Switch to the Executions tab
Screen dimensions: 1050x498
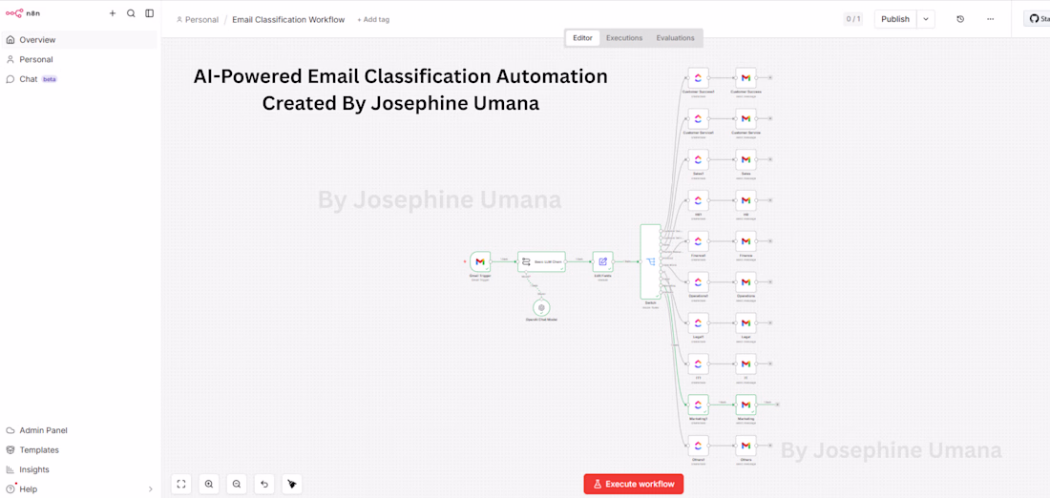tap(624, 38)
